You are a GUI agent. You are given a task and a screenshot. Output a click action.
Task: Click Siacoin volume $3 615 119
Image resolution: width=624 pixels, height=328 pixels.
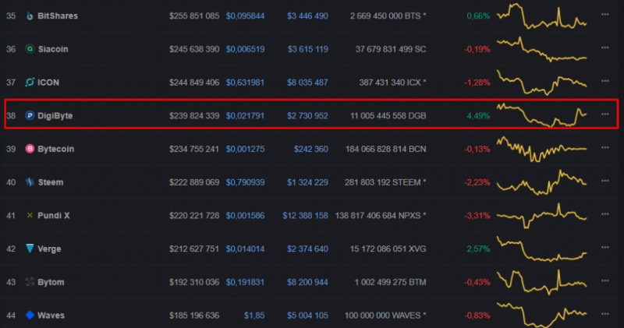307,49
